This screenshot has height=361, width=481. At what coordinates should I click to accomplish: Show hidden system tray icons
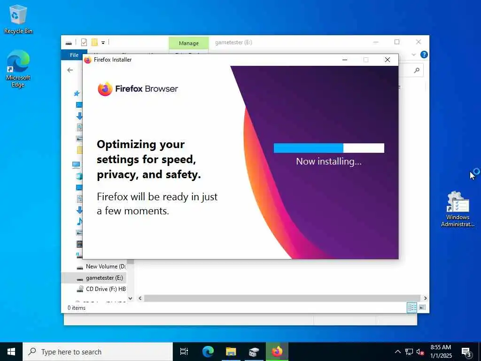pos(397,352)
